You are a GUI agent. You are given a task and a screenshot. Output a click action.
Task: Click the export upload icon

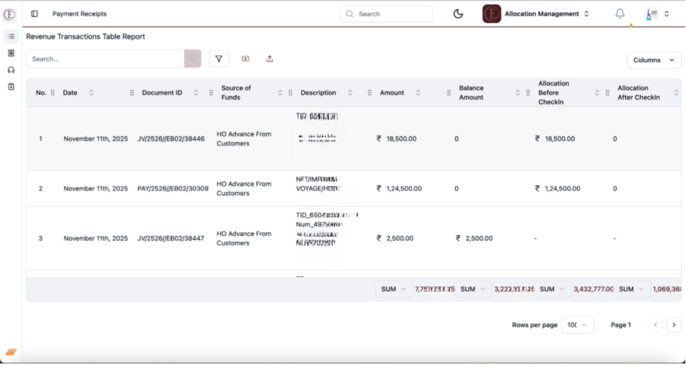click(270, 59)
